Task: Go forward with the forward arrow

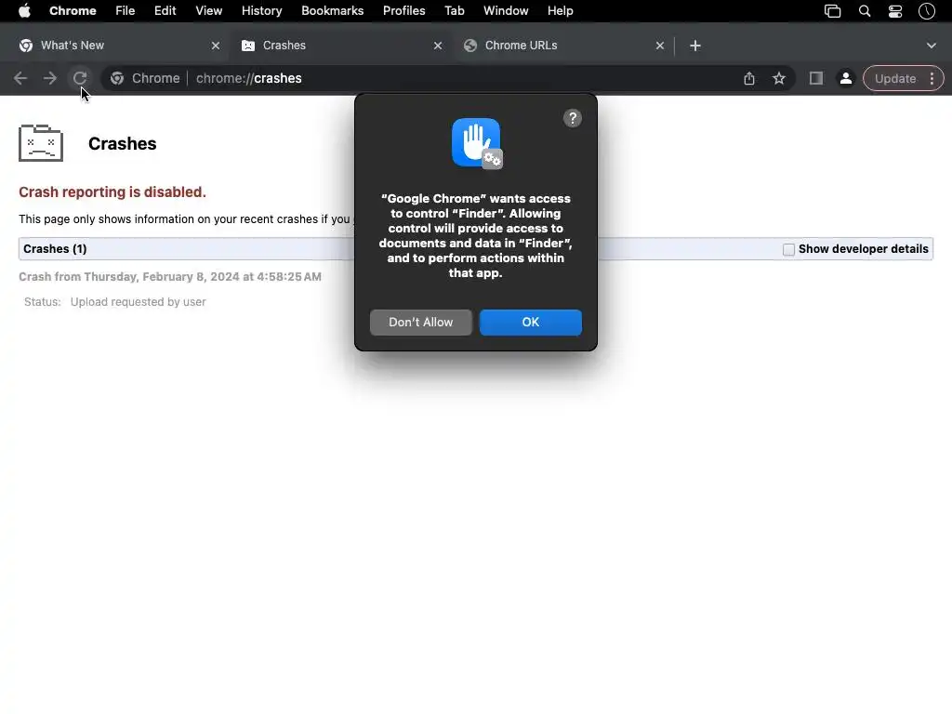Action: (x=50, y=78)
